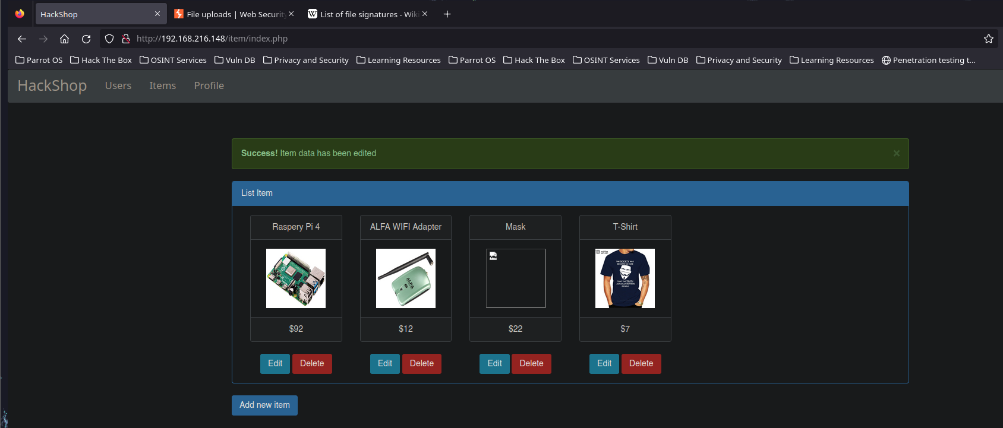Delete the Mask item

pos(531,364)
